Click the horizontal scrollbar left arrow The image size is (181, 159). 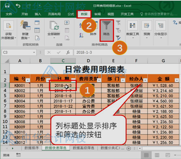pyautogui.click(x=140, y=148)
